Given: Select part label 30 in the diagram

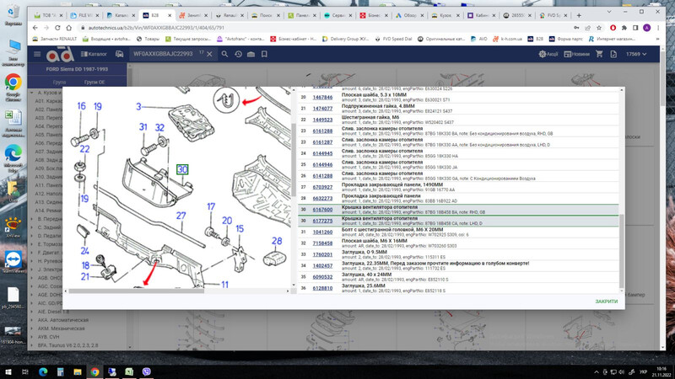Looking at the screenshot, I should (182, 169).
